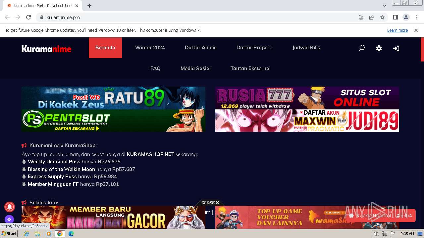The height and width of the screenshot is (238, 424).
Task: Open File Explorer from taskbar
Action: 37,234
